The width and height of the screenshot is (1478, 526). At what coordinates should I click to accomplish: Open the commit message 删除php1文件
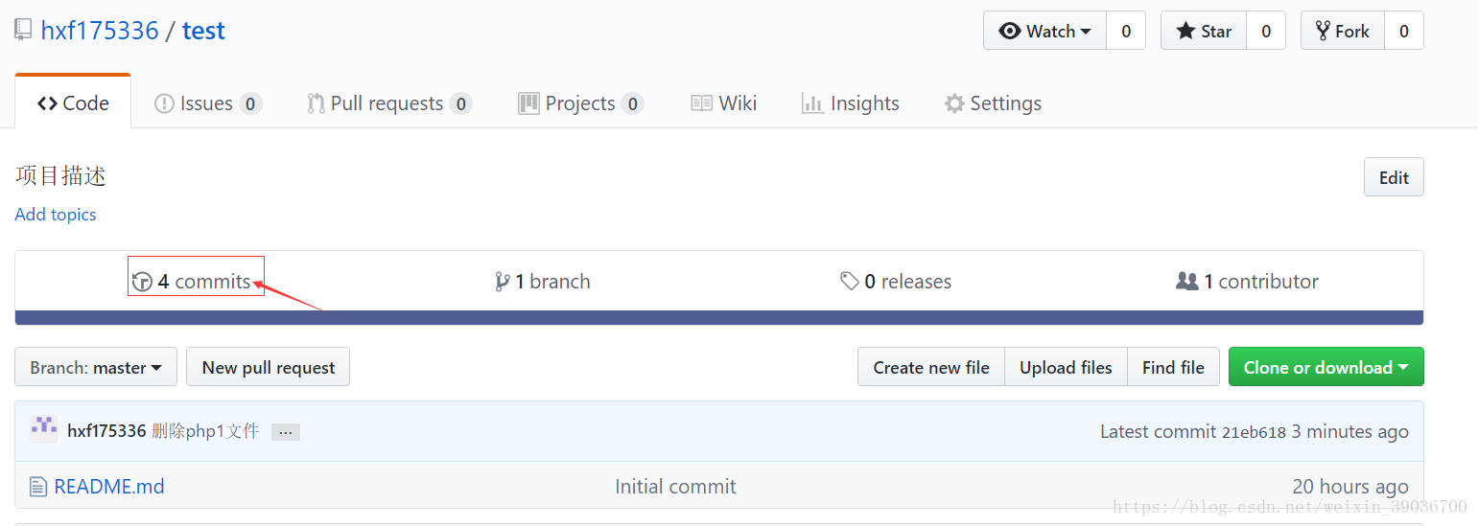205,431
